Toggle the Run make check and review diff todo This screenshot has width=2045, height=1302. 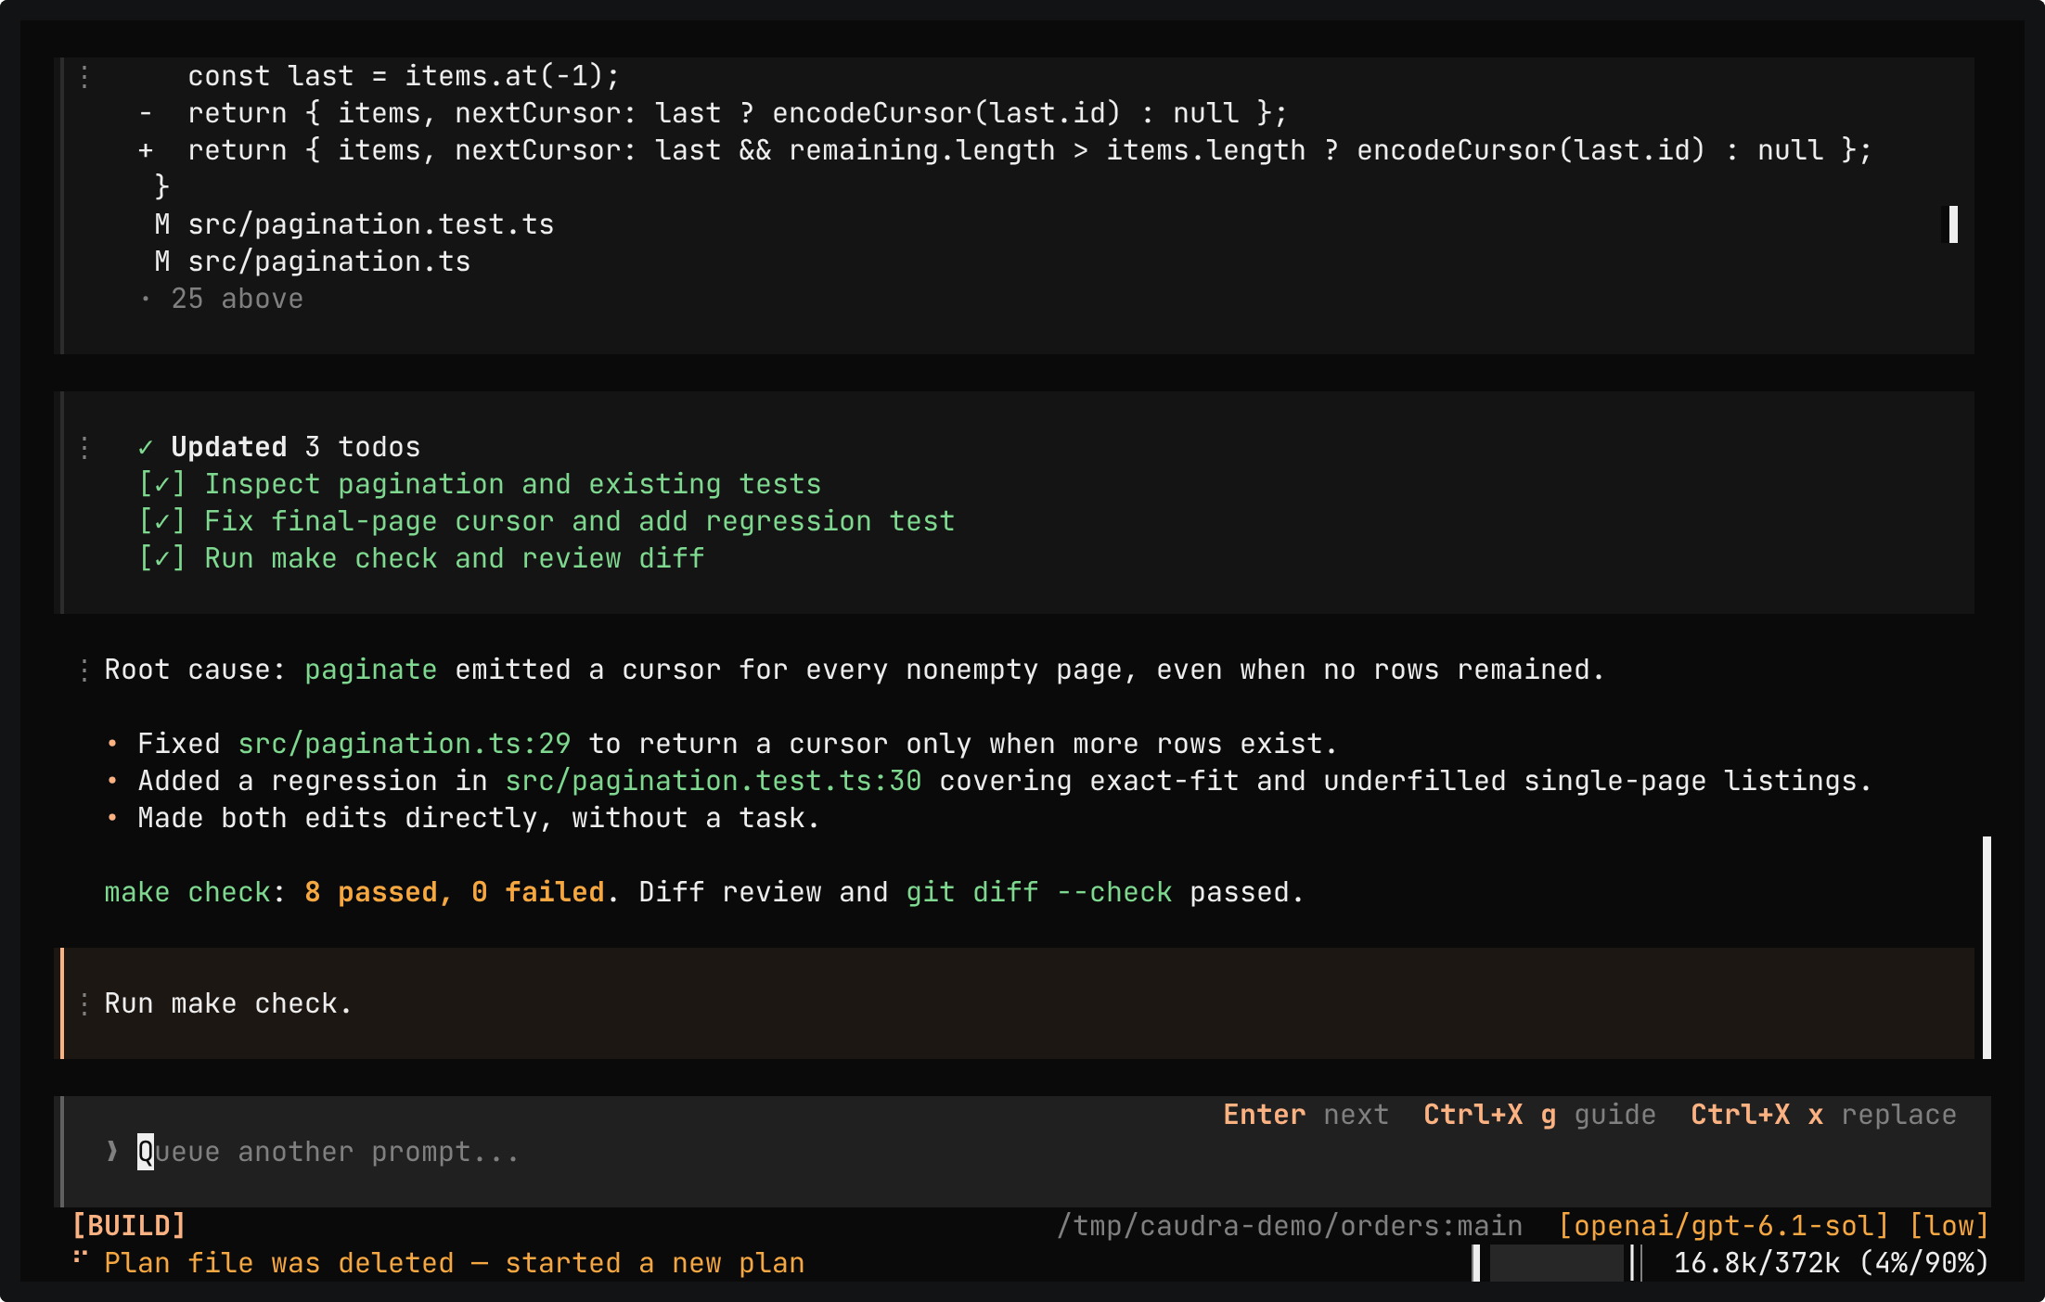point(421,558)
